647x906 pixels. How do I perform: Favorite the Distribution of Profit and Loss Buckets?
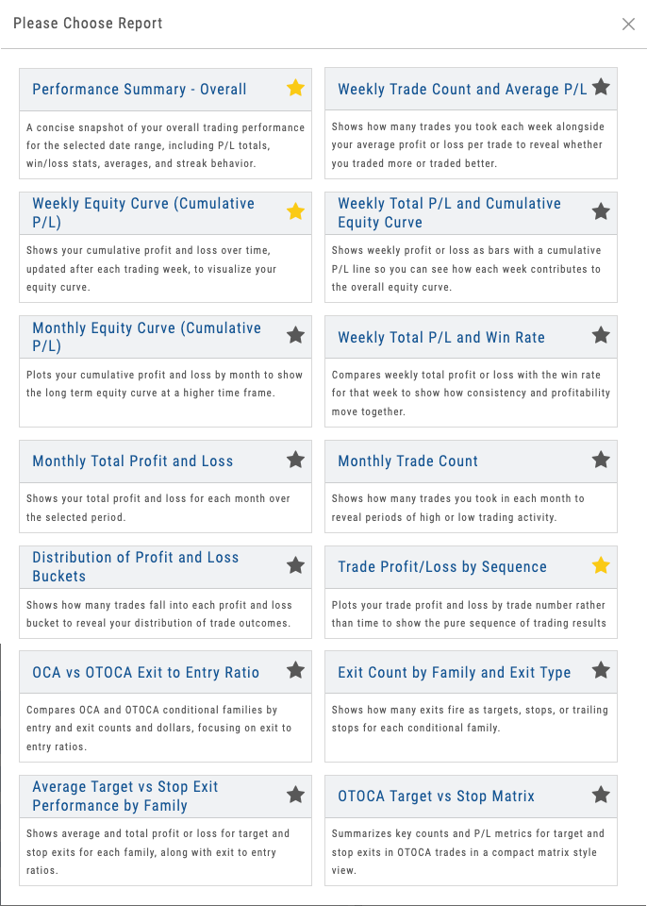pos(295,565)
